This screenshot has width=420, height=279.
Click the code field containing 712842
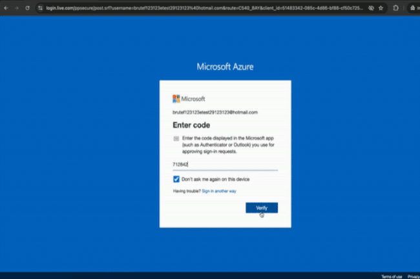pyautogui.click(x=225, y=164)
